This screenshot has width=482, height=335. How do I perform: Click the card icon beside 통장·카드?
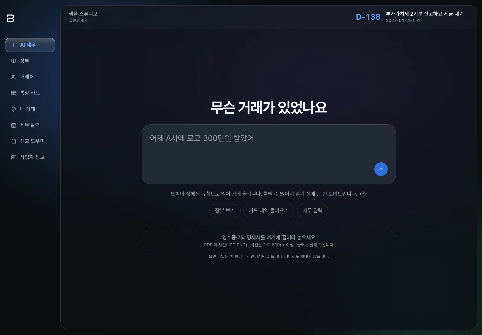14,93
